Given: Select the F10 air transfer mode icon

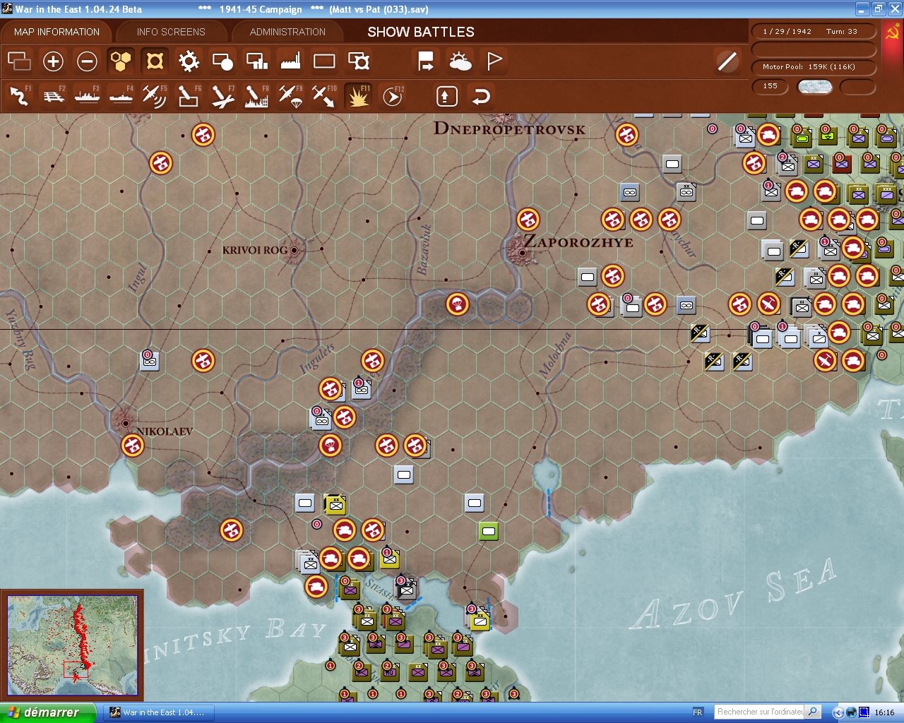Looking at the screenshot, I should [x=324, y=96].
